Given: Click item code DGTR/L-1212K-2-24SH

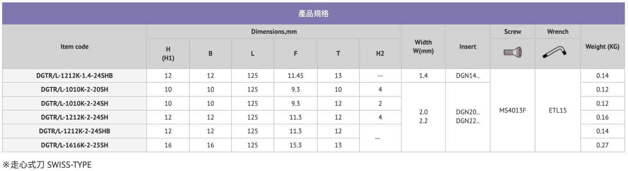Looking at the screenshot, I should [75, 117].
